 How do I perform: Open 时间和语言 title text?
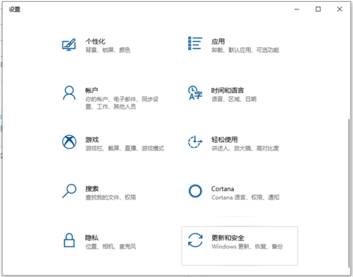[x=227, y=90]
